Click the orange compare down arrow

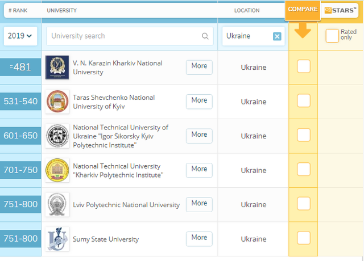(303, 31)
